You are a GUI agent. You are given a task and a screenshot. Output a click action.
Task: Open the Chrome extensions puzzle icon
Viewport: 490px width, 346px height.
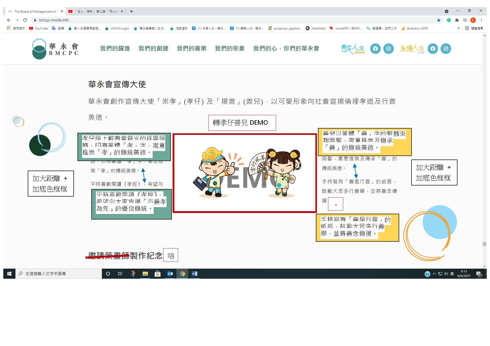click(x=457, y=20)
